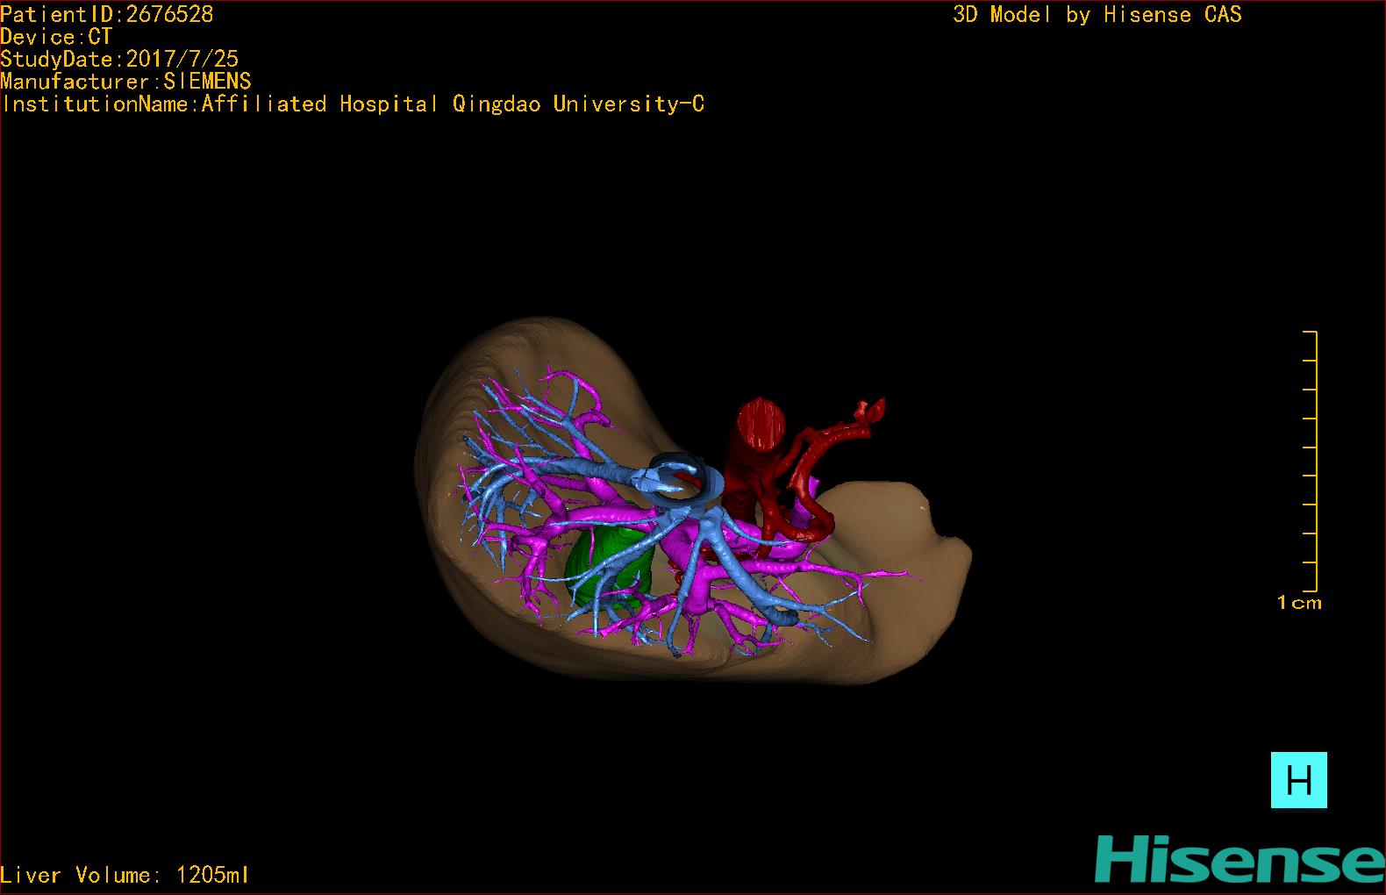Screen dimensions: 1386x895
Task: Click the Manufacturer:SIEMENS text
Action: coord(125,82)
